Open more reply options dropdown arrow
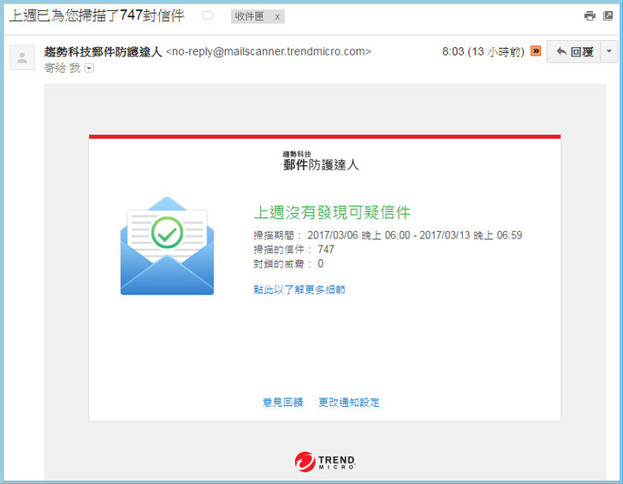The height and width of the screenshot is (484, 623). tap(609, 51)
